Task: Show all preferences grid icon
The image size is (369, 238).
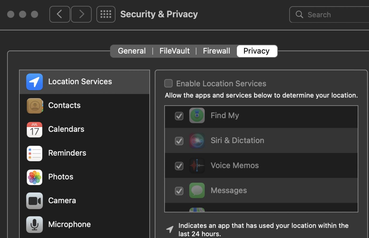Action: tap(106, 14)
